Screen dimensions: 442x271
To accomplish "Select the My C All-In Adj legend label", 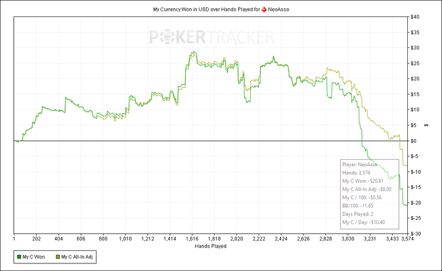I will pos(77,257).
